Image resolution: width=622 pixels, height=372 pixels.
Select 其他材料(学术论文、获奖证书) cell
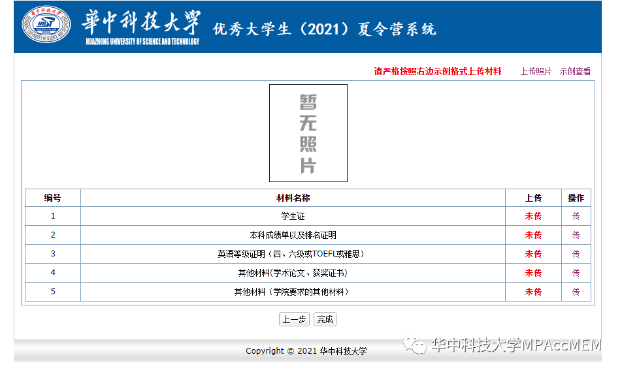click(x=293, y=273)
